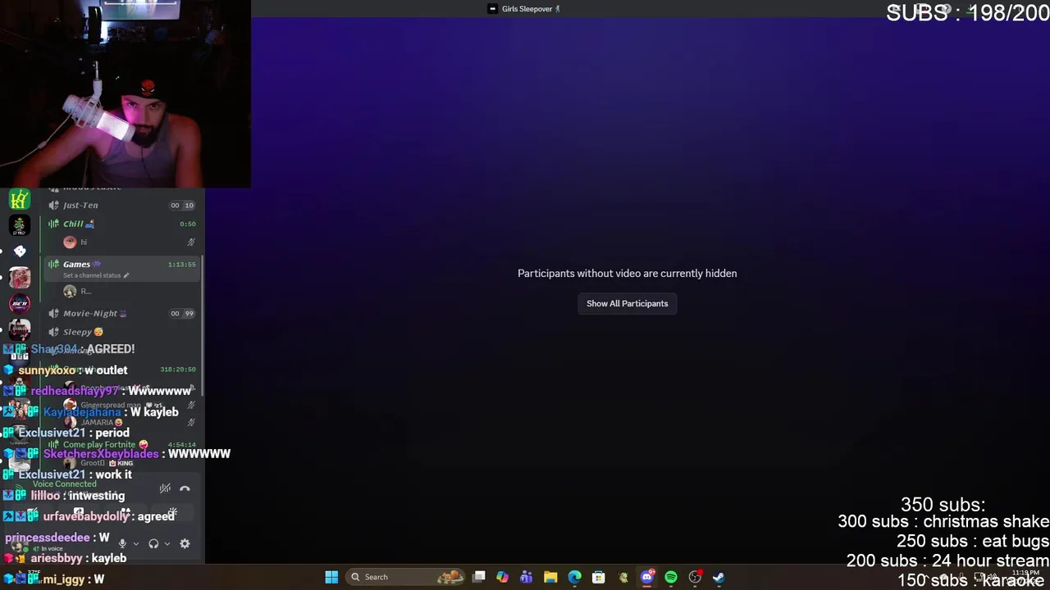
Task: Open OBS Studio from the taskbar
Action: 695,577
